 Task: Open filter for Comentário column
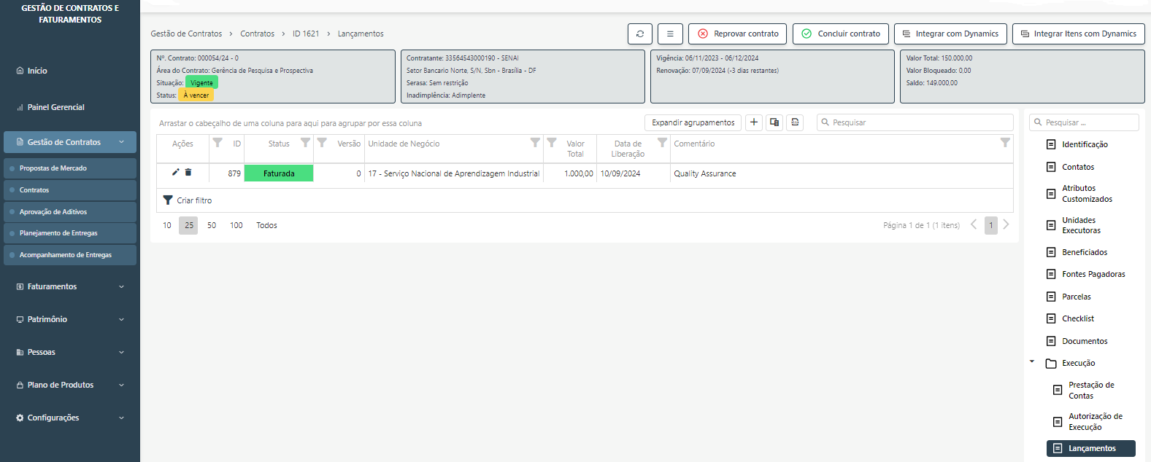click(1005, 143)
